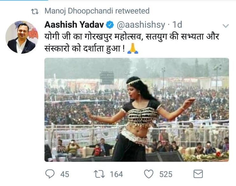Open the attached festival stage photo
Screen dimensions: 236x186
136,110
